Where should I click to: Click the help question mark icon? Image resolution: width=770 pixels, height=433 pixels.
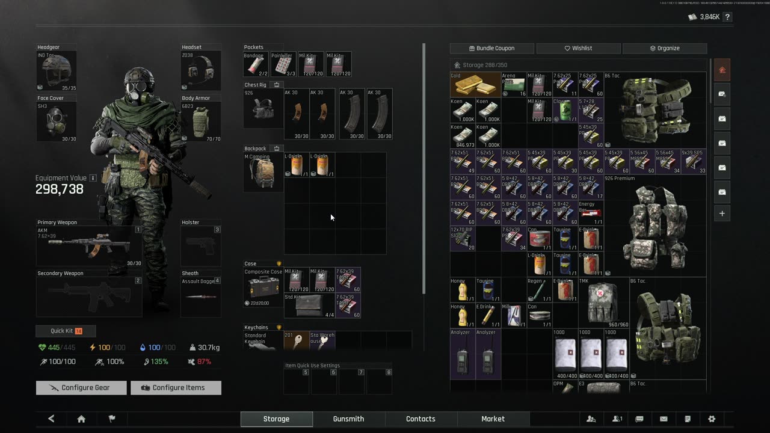pos(727,17)
